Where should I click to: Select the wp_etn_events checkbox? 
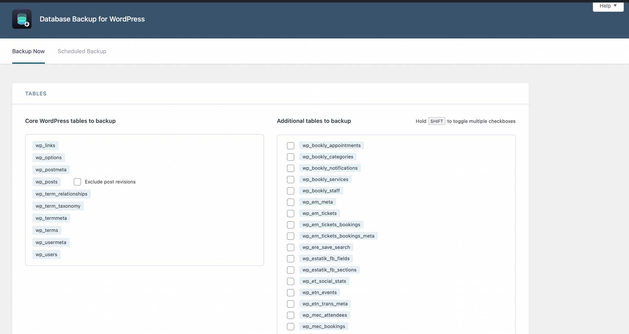290,292
